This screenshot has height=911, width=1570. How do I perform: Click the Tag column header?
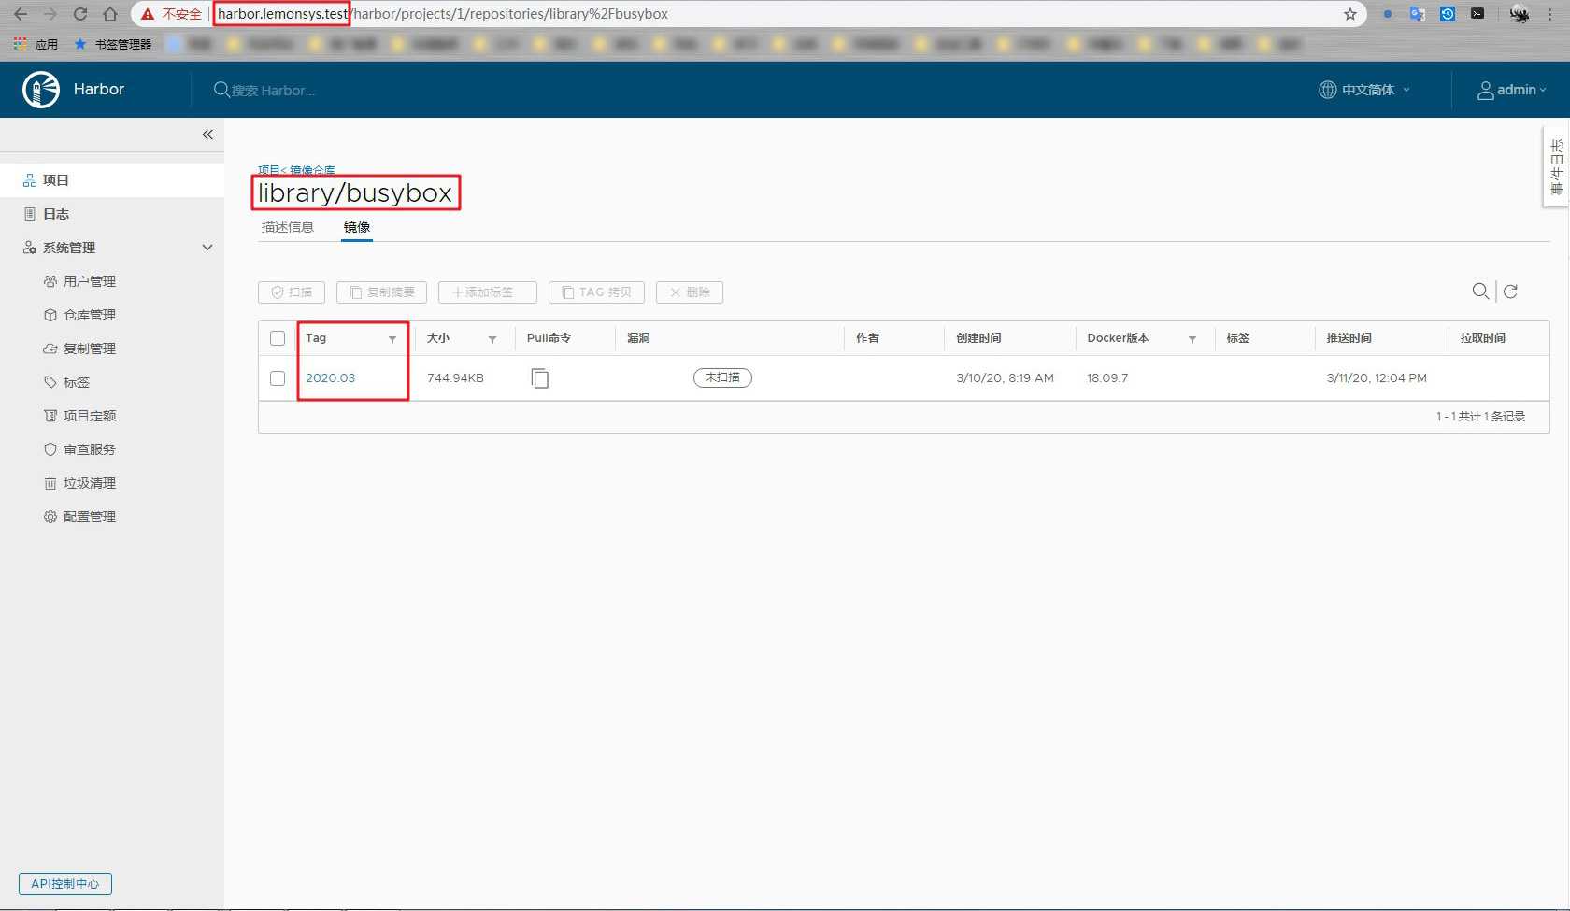click(x=316, y=338)
